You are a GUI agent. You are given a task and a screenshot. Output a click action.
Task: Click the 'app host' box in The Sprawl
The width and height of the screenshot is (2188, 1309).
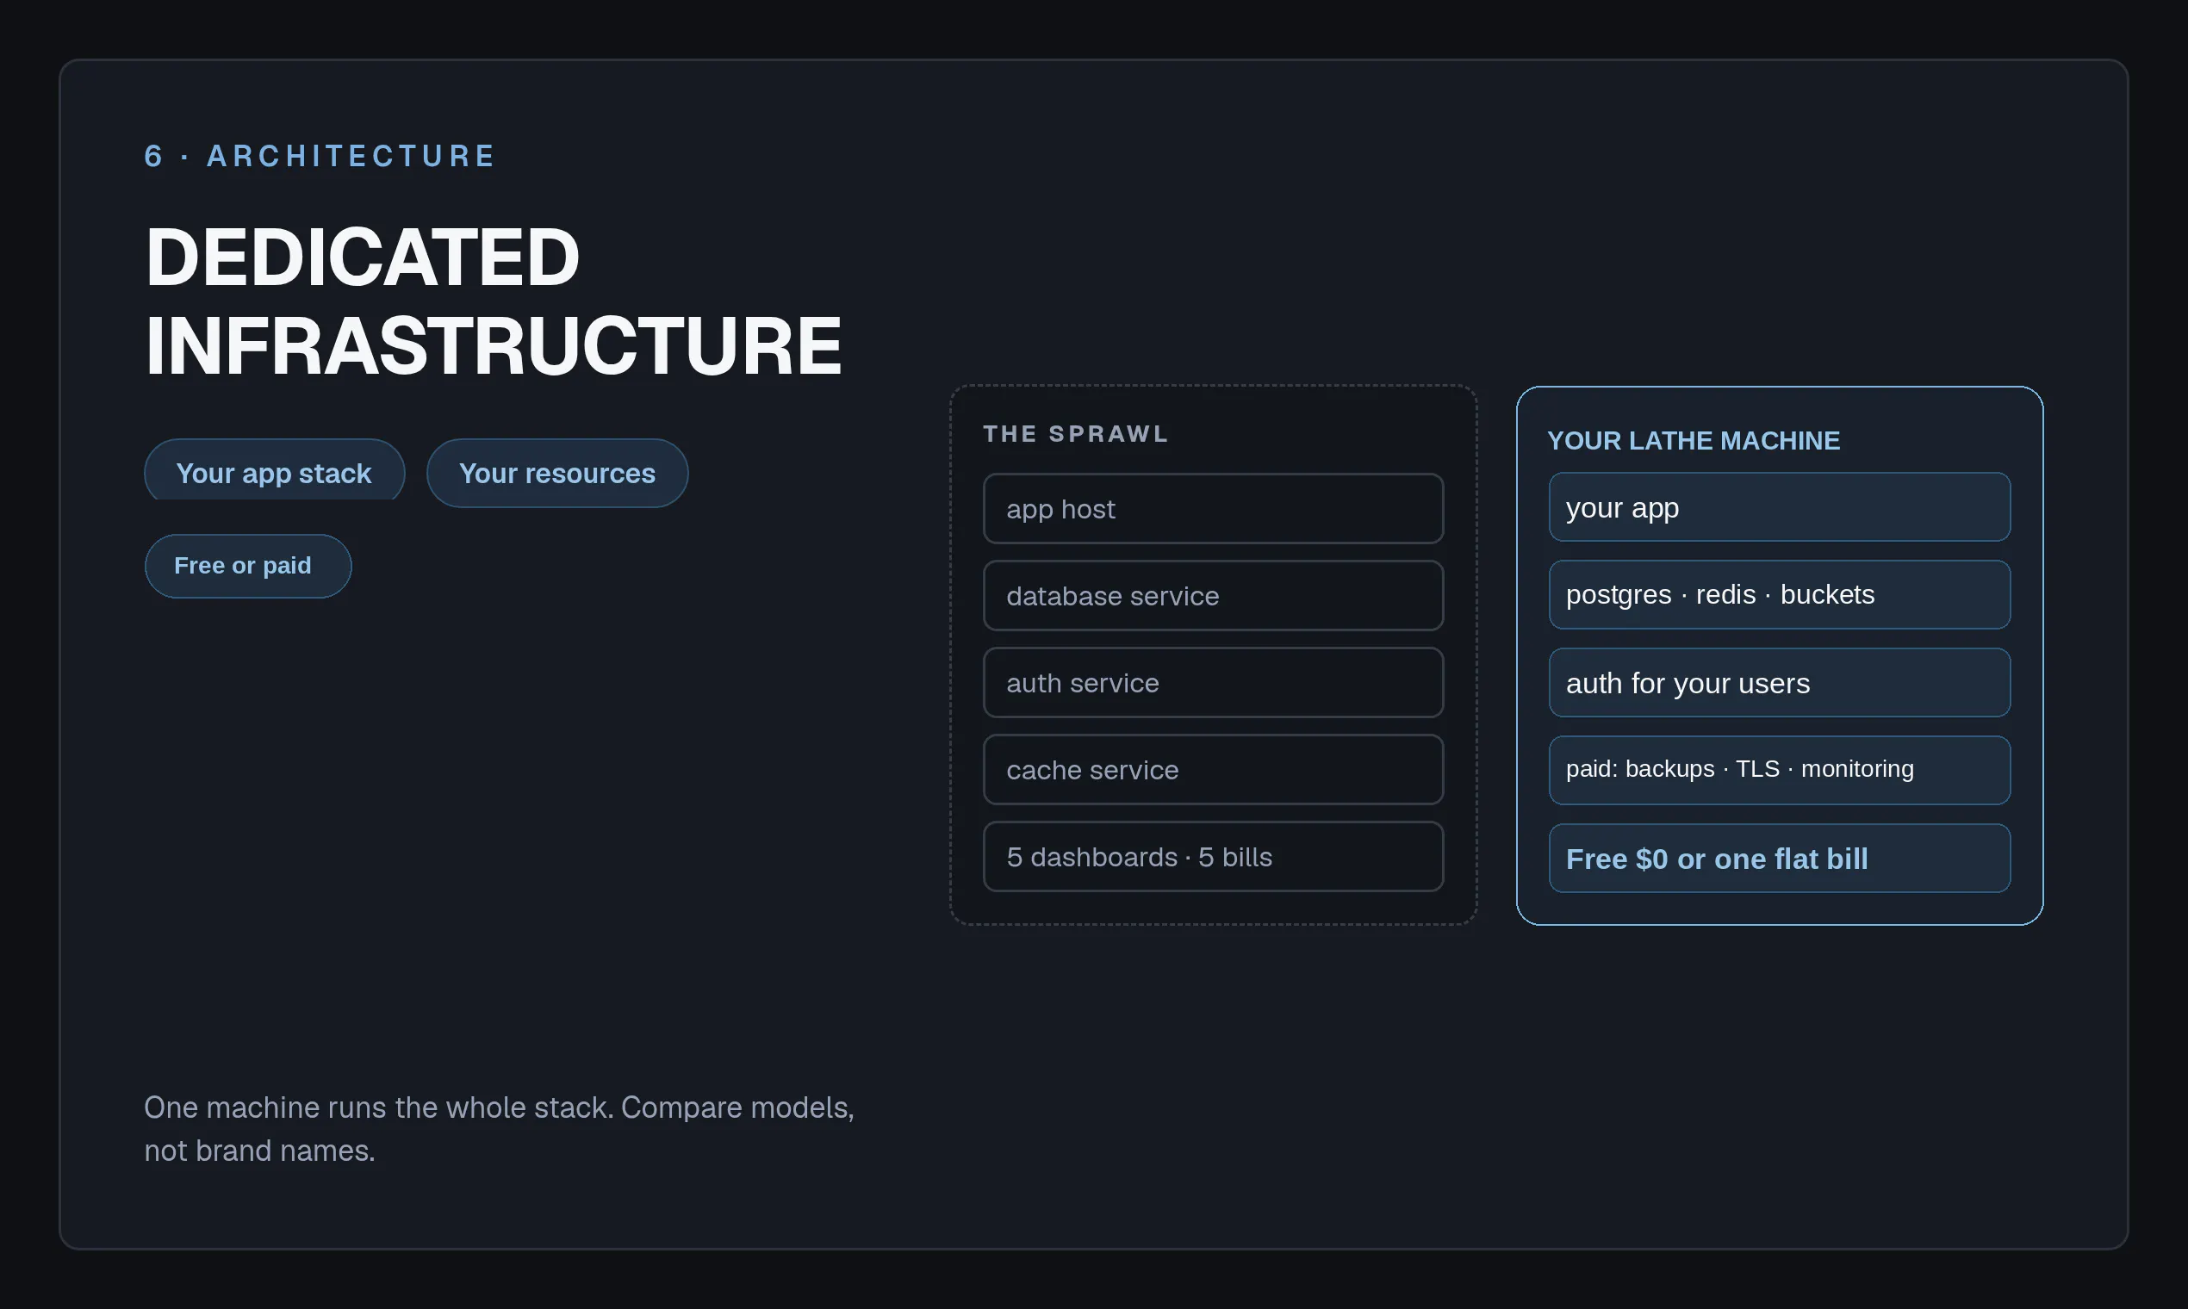point(1213,509)
